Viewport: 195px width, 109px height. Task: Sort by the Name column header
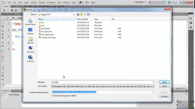point(57,19)
